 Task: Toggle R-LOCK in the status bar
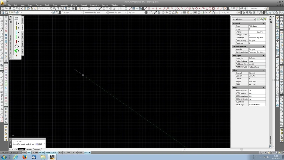[87, 152]
